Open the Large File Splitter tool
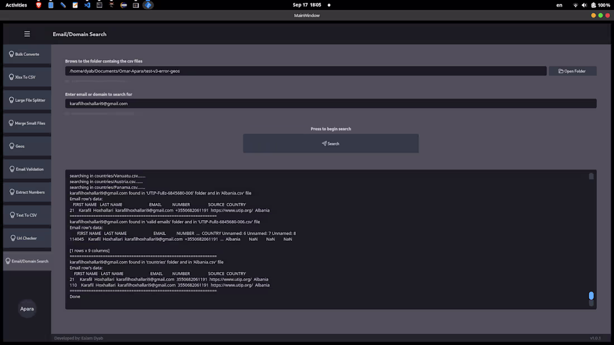The height and width of the screenshot is (345, 614). 27,100
